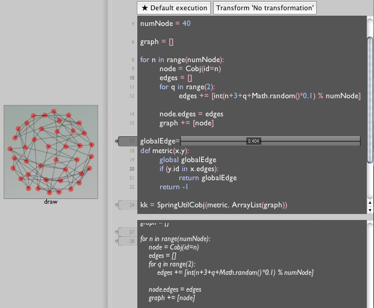
Task: Click the italic node.edges line in lower pane
Action: (x=175, y=289)
